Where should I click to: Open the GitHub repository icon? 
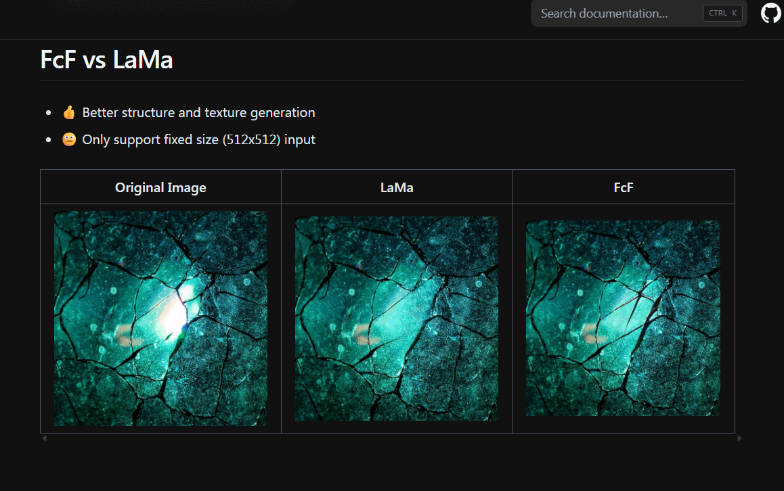pyautogui.click(x=770, y=14)
